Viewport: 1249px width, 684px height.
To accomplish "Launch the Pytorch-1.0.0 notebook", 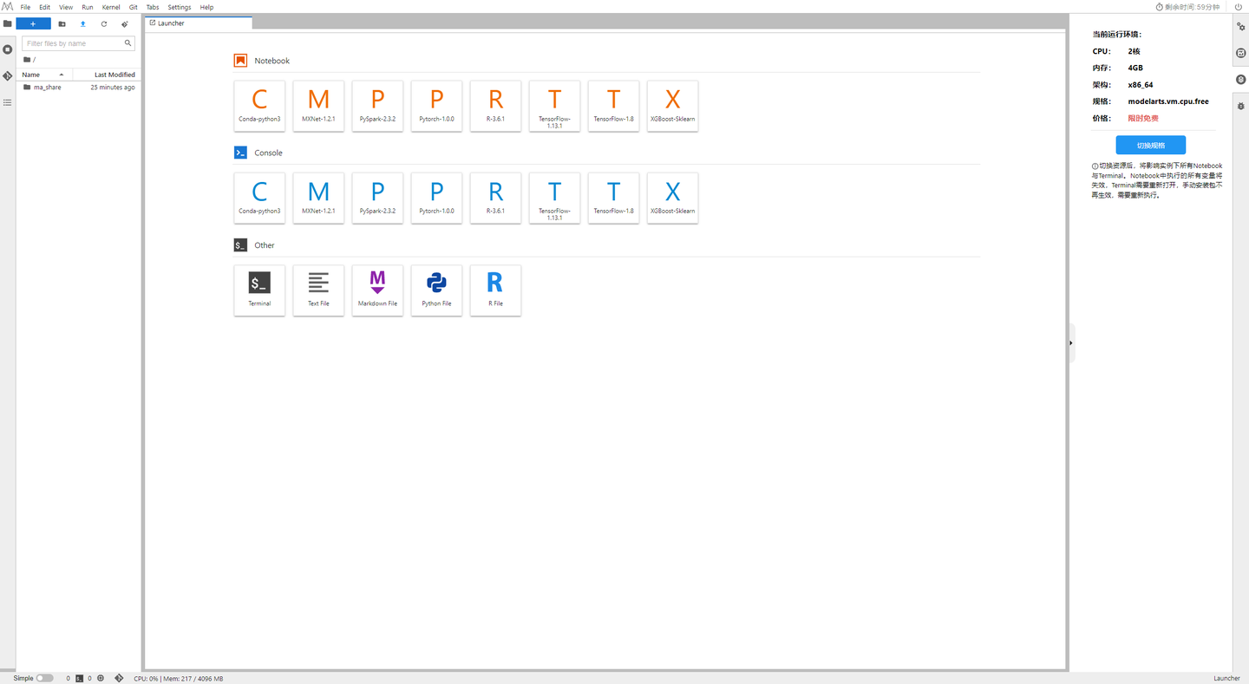I will click(436, 106).
